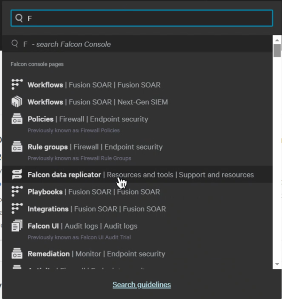Open Falcon data replicator result
The width and height of the screenshot is (282, 299).
(137, 175)
